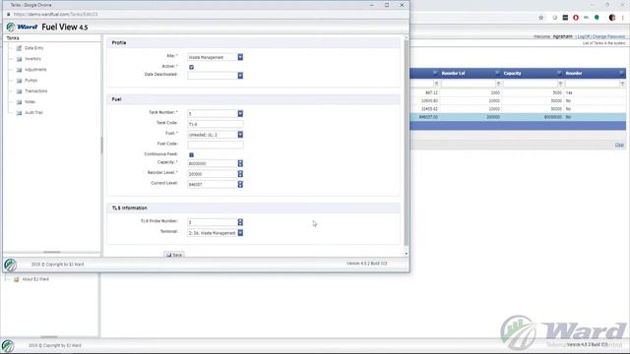Click the red Opera-style extension icon

click(x=576, y=18)
